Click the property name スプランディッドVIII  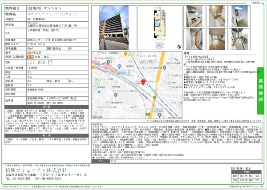tap(53, 14)
